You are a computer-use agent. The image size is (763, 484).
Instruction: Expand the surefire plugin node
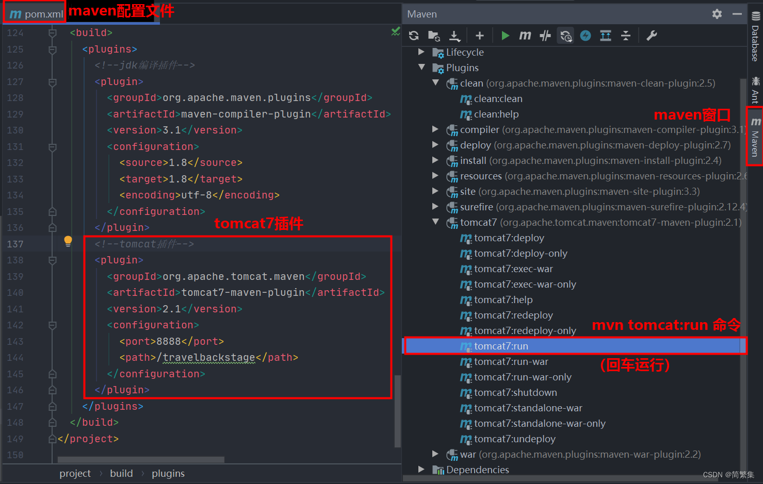pos(435,206)
